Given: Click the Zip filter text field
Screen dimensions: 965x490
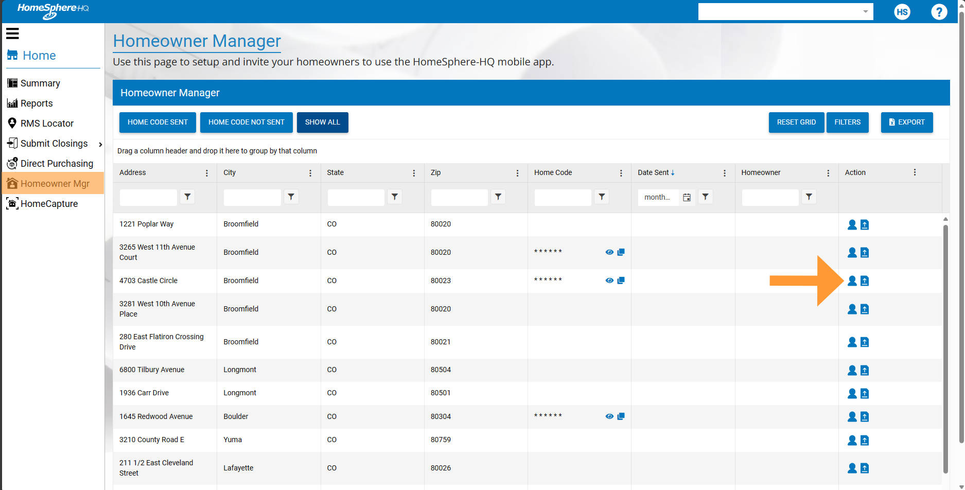Looking at the screenshot, I should [x=459, y=197].
